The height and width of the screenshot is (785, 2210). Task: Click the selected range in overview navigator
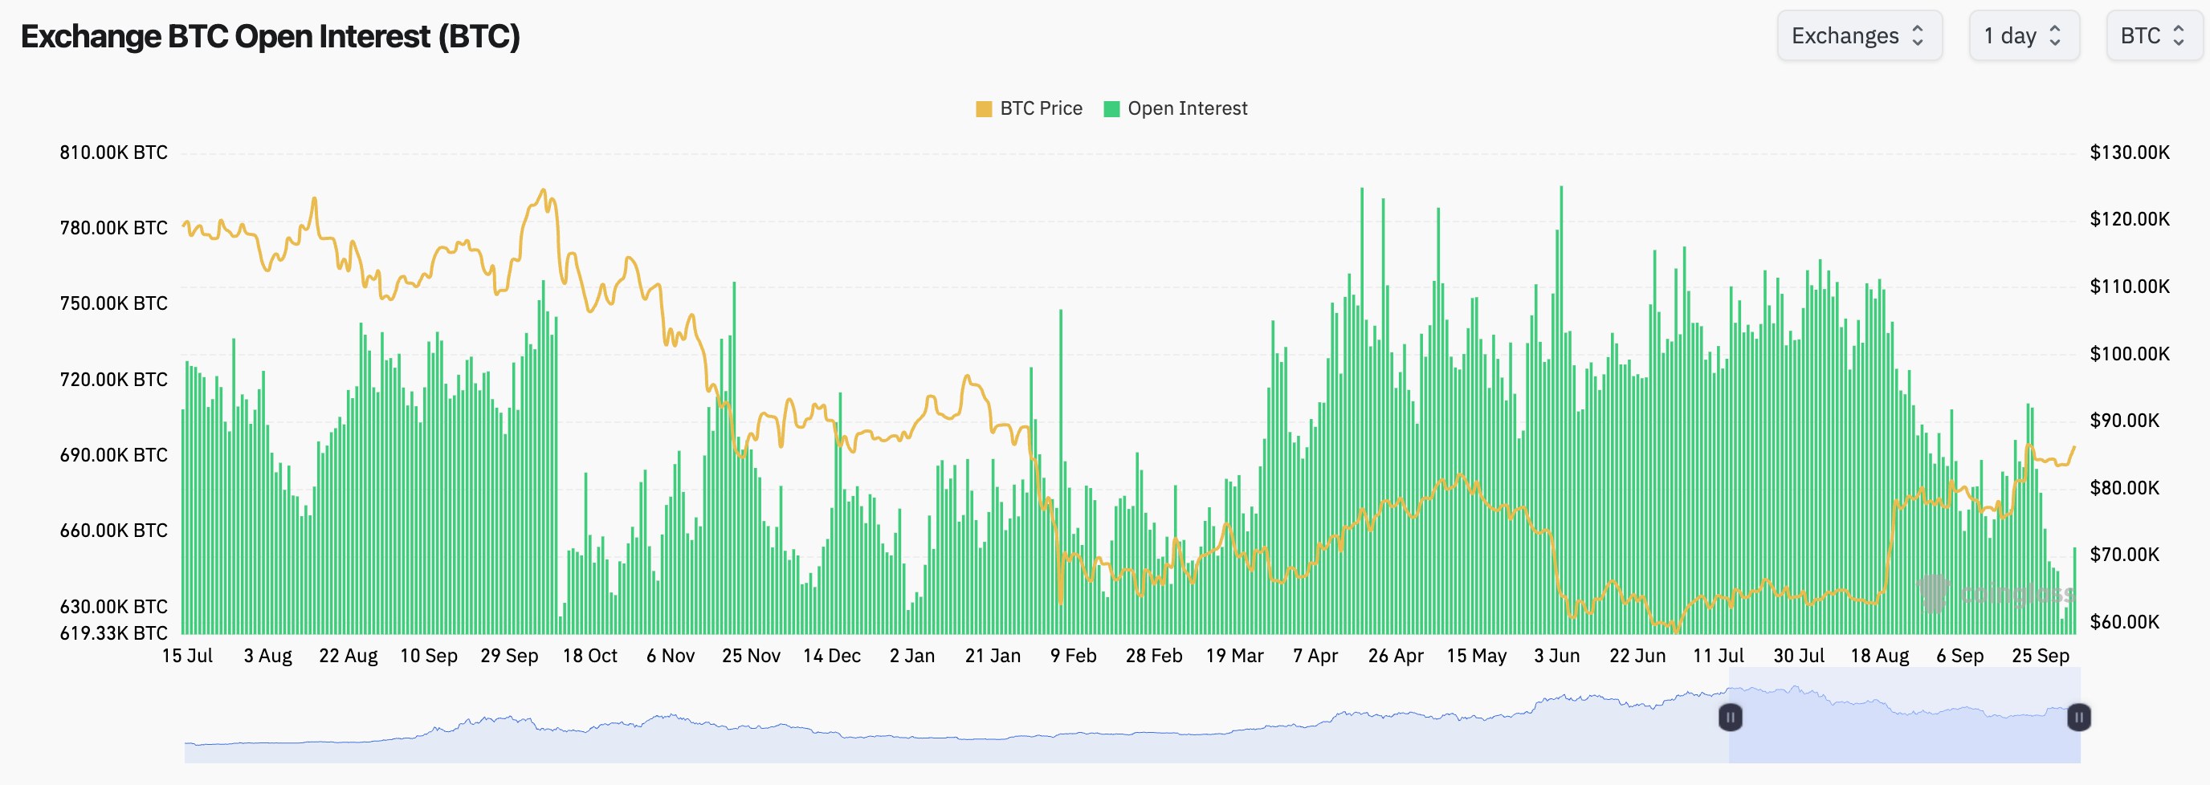(x=1905, y=715)
